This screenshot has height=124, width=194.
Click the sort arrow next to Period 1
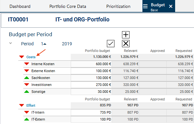45,44
